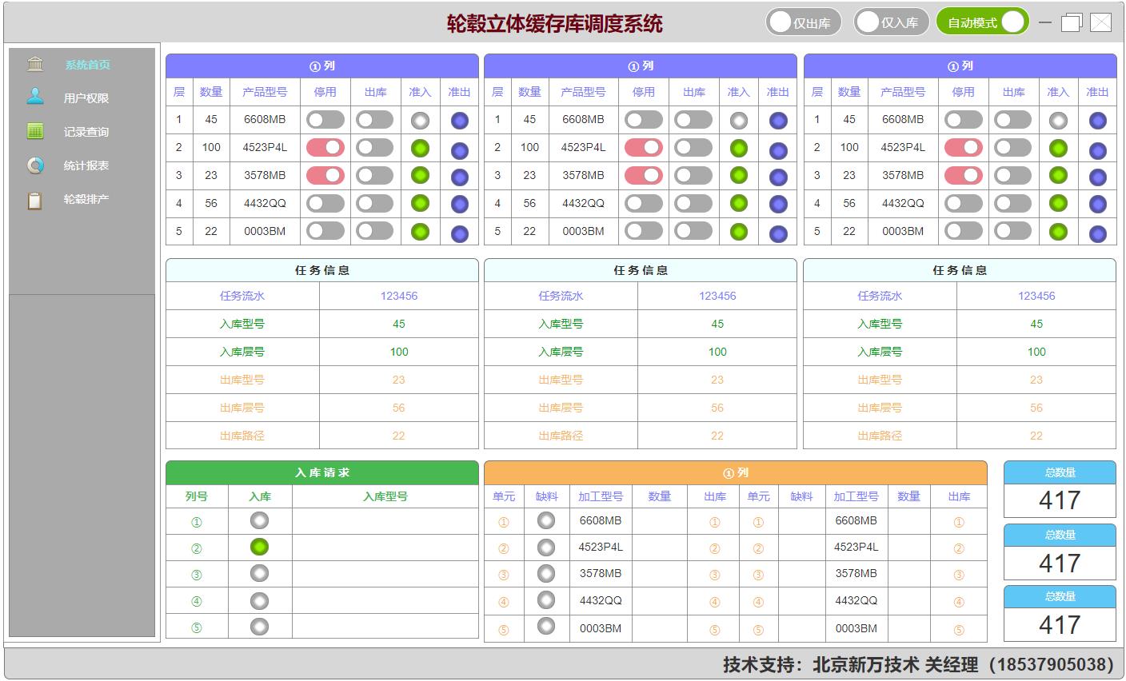Click layer 5 准入 green light, rightmost panel
The width and height of the screenshot is (1126, 681).
pos(1058,232)
